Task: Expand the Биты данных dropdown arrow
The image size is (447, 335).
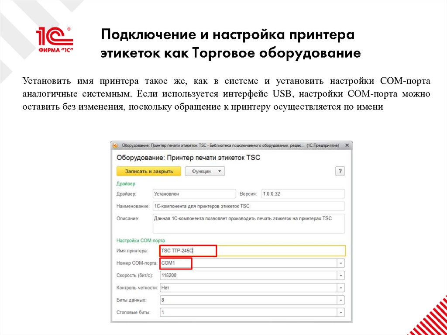Action: [340, 300]
